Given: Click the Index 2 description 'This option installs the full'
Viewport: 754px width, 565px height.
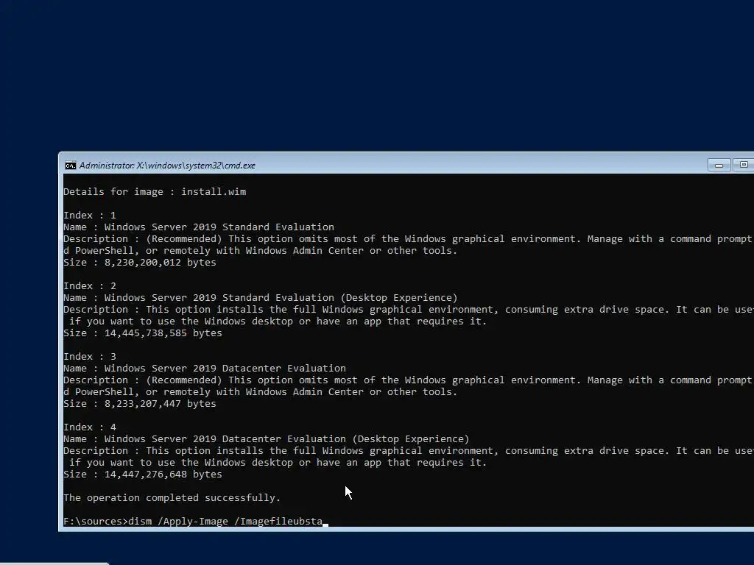Looking at the screenshot, I should tap(409, 310).
